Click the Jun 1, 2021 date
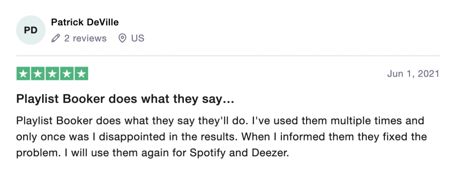This screenshot has height=171, width=455. [413, 74]
